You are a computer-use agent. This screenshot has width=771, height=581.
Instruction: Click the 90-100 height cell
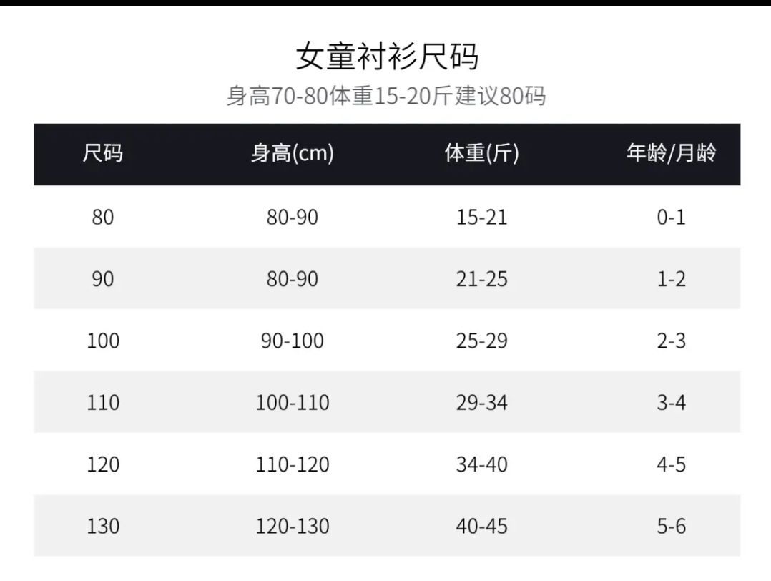click(x=293, y=341)
